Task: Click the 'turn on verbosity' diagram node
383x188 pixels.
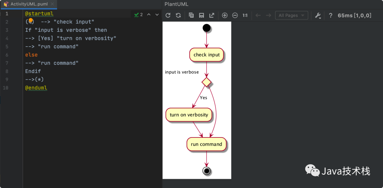Action: pyautogui.click(x=189, y=115)
